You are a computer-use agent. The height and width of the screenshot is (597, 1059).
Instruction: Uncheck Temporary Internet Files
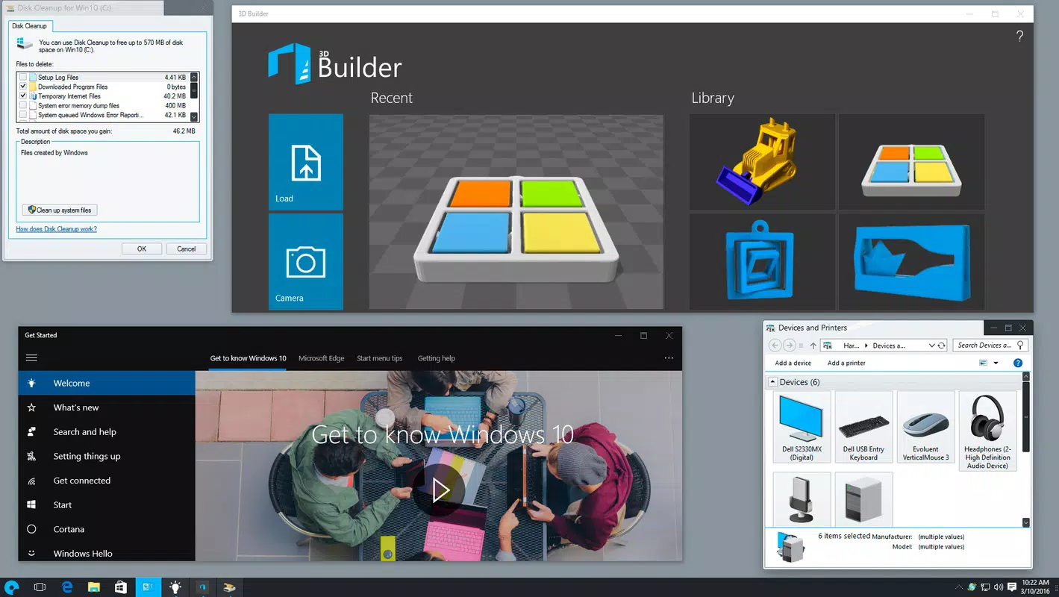(23, 96)
